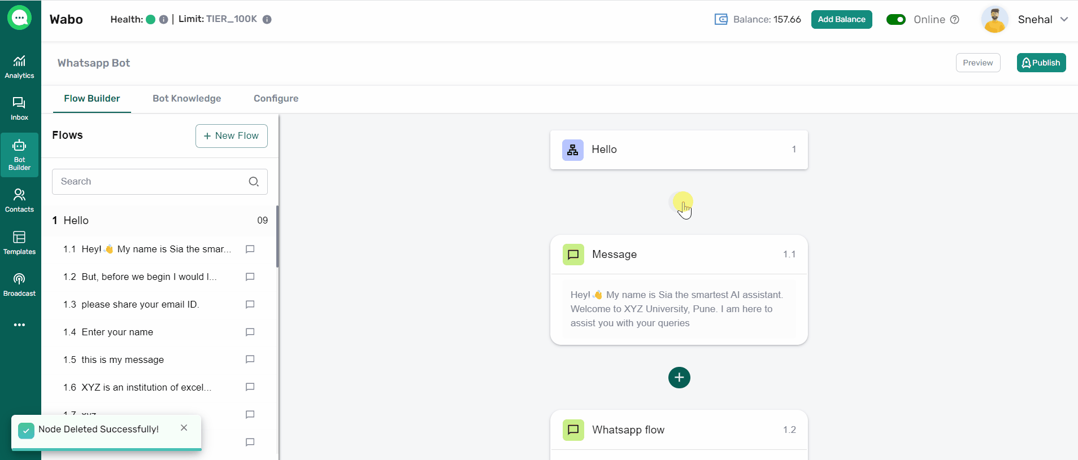The width and height of the screenshot is (1078, 460).
Task: Click the Publish button
Action: [x=1041, y=63]
